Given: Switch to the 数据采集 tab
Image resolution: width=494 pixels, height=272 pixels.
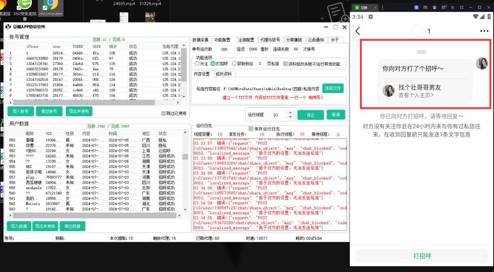Looking at the screenshot, I should [201, 40].
